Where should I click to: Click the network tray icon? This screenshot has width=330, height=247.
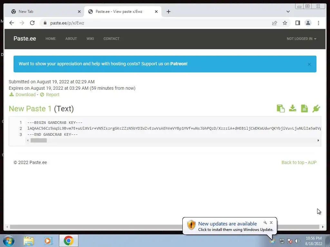(x=282, y=241)
